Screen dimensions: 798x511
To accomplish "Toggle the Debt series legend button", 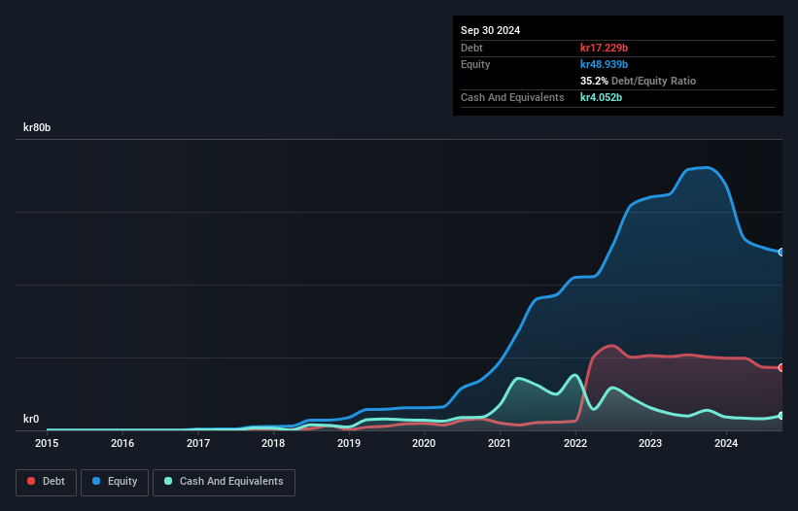I will pos(46,482).
